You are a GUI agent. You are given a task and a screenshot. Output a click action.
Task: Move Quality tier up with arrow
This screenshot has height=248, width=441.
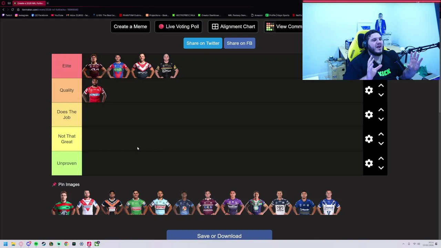(x=381, y=85)
